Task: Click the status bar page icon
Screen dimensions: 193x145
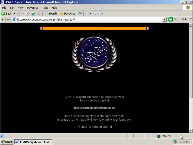Action: (x=2, y=136)
